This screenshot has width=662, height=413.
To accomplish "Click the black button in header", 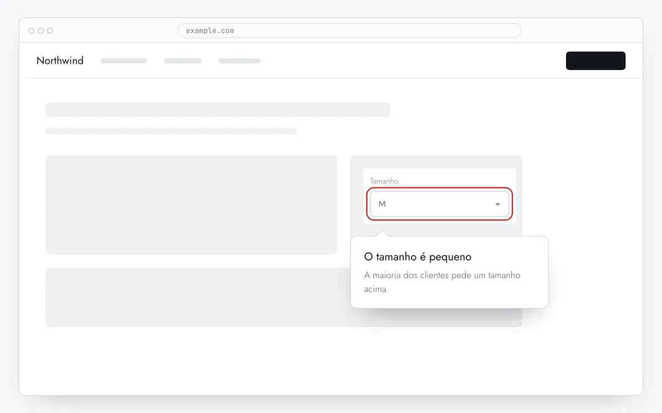I will (596, 61).
